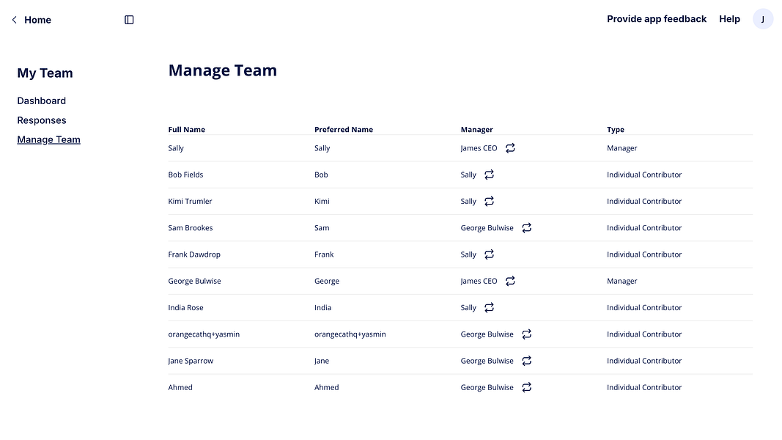Viewport: 782px width, 440px height.
Task: Click James CEO manager in Sally's row
Action: click(x=479, y=148)
